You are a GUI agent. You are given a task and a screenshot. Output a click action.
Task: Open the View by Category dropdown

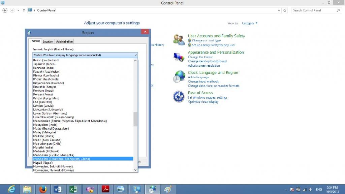(x=249, y=23)
